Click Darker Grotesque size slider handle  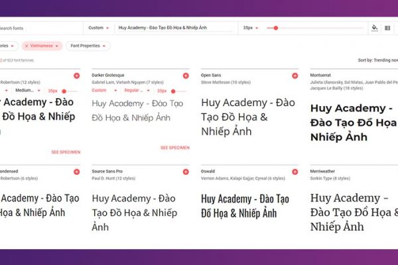pyautogui.click(x=173, y=91)
